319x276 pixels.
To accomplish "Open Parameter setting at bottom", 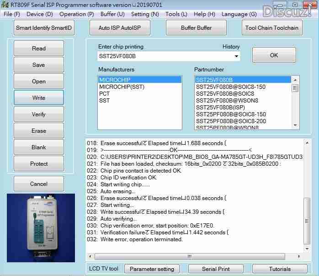I will click(x=152, y=269).
